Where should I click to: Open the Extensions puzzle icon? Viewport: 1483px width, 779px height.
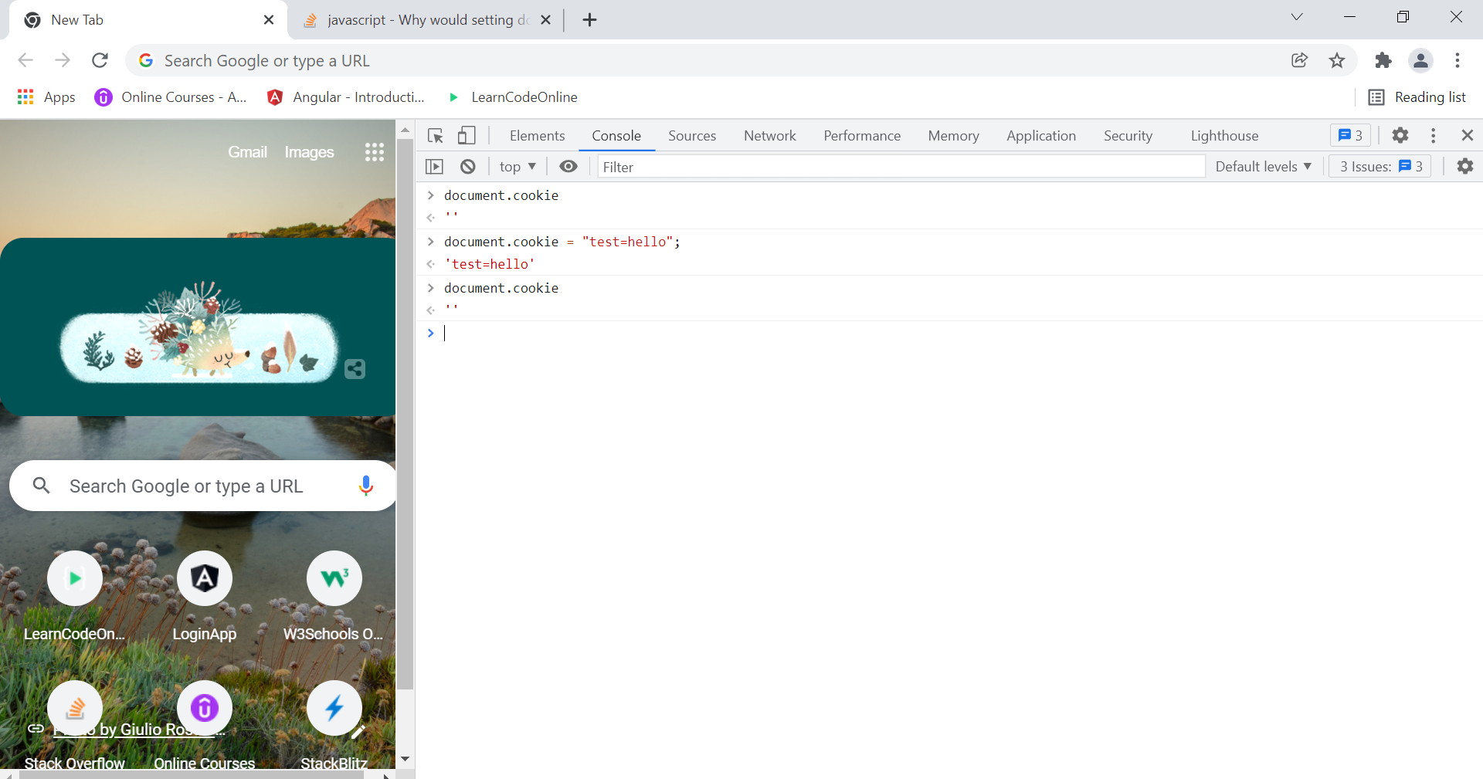1383,60
